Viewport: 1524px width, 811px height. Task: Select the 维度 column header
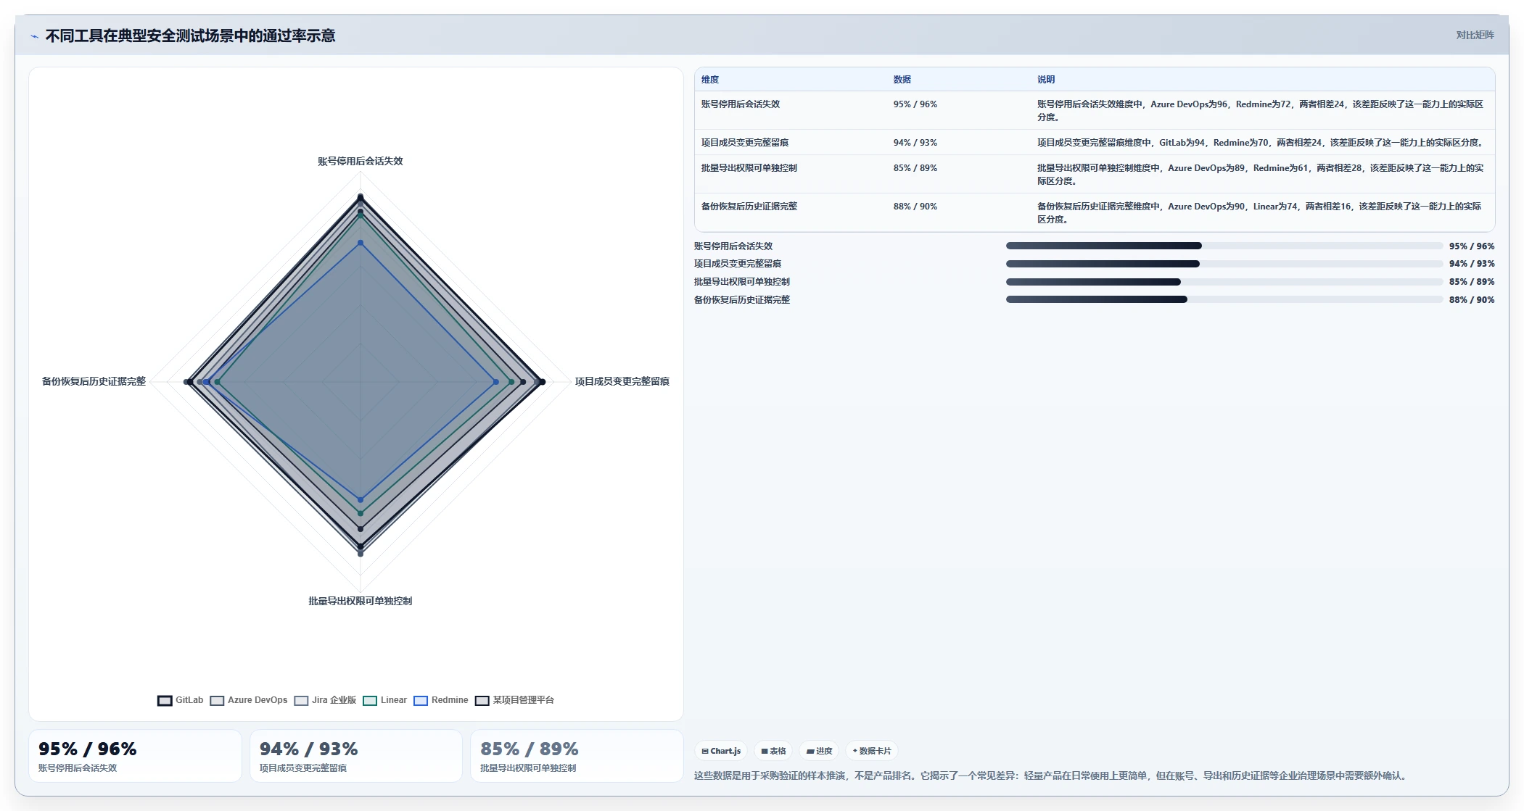(710, 80)
